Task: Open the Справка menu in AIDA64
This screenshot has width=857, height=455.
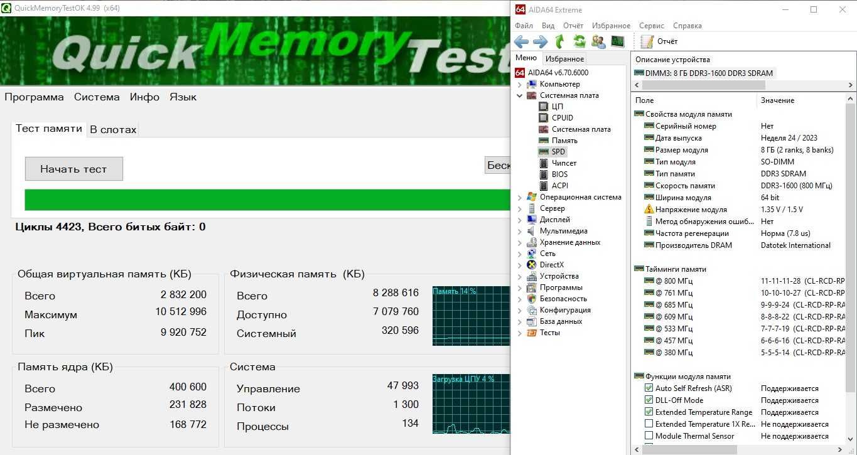Action: tap(687, 26)
